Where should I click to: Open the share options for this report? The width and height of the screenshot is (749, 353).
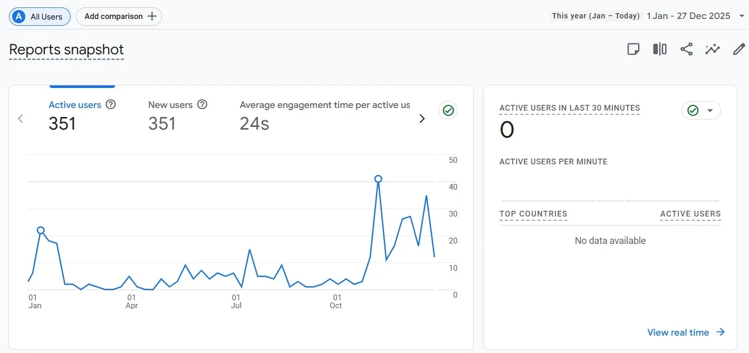(686, 48)
